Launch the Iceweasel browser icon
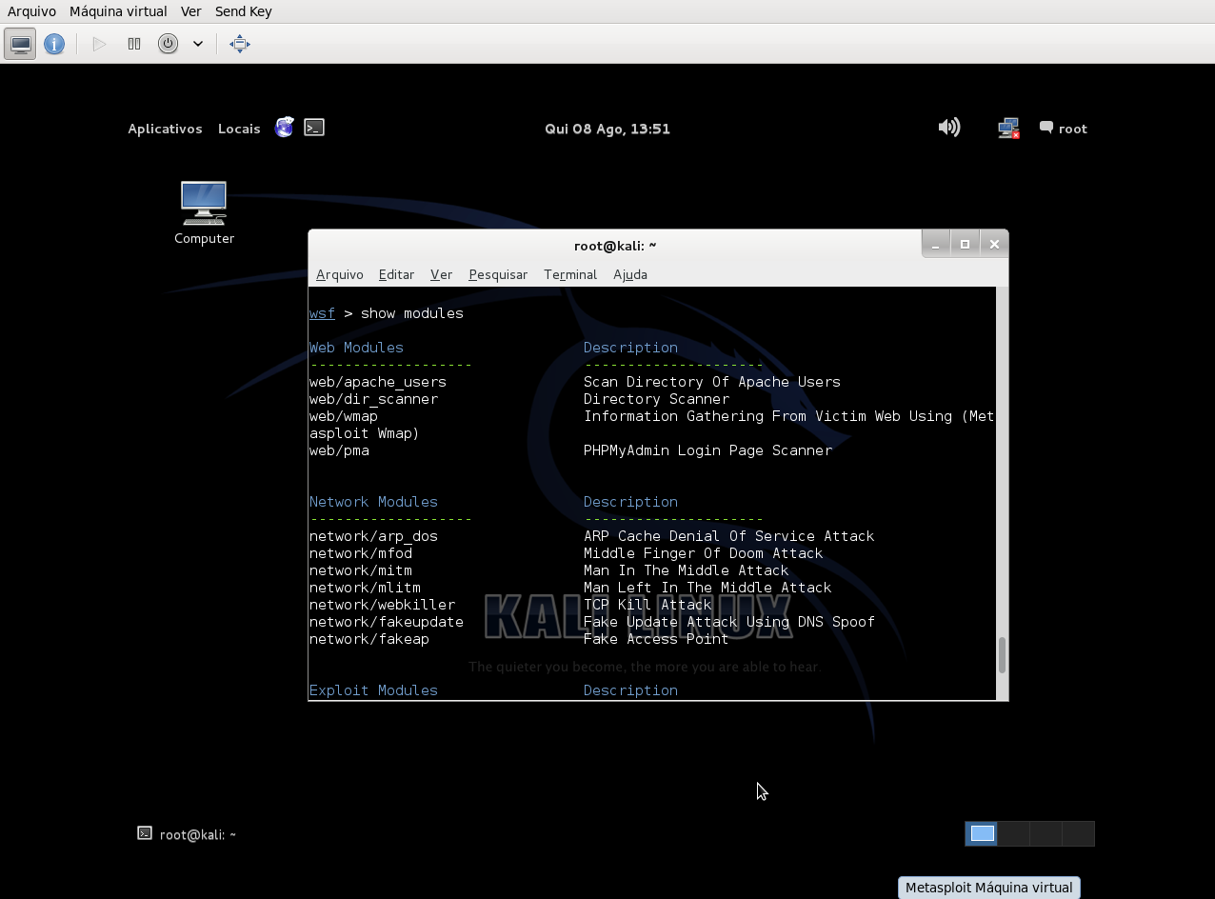1215x899 pixels. [x=285, y=128]
